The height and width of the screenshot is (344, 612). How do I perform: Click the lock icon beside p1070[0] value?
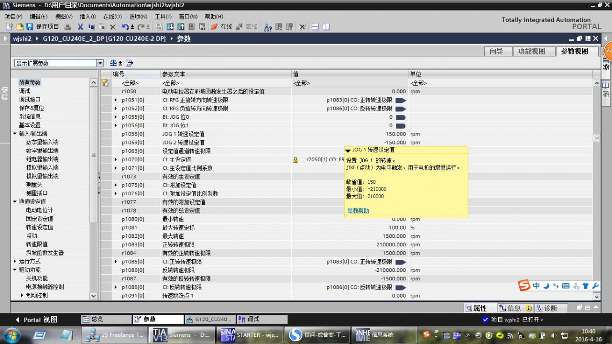click(x=295, y=160)
